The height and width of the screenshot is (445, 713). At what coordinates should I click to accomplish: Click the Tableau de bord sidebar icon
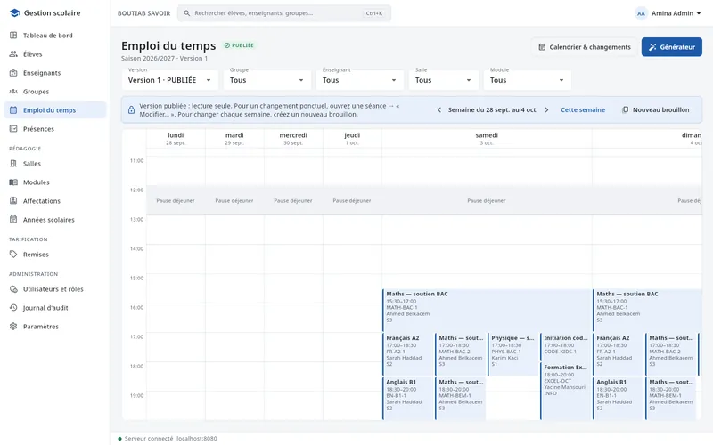point(13,36)
